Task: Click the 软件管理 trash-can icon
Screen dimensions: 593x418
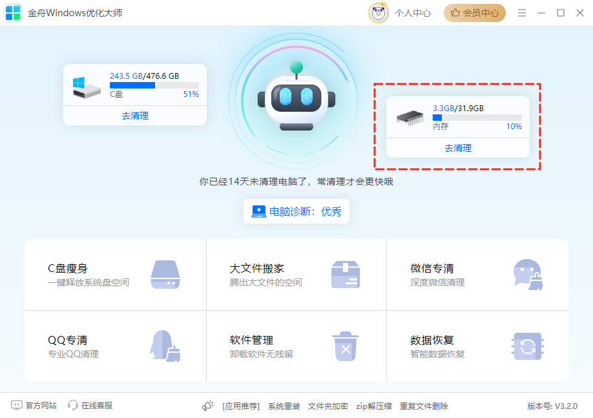Action: pos(346,344)
